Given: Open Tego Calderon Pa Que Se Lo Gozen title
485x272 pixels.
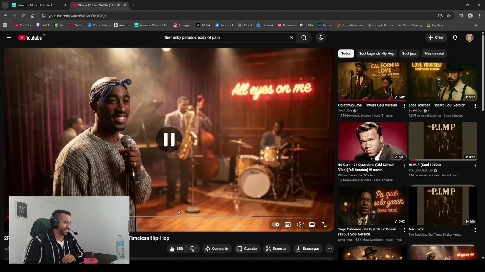Looking at the screenshot, I should pyautogui.click(x=367, y=232).
